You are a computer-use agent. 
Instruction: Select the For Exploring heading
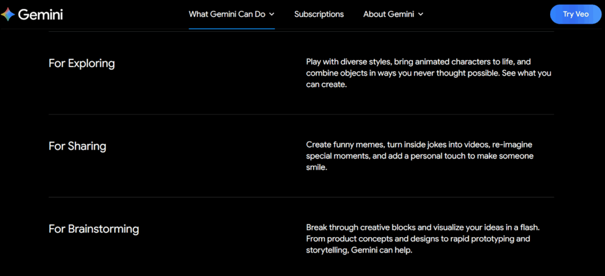[x=82, y=63]
